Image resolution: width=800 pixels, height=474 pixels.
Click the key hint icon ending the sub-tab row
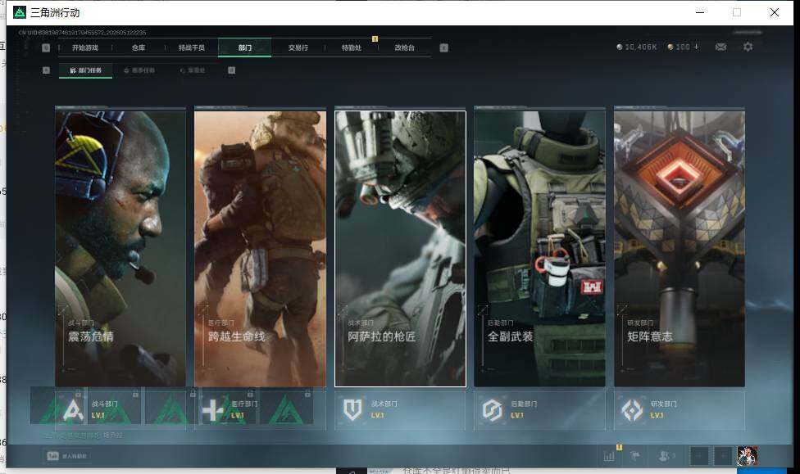(232, 70)
